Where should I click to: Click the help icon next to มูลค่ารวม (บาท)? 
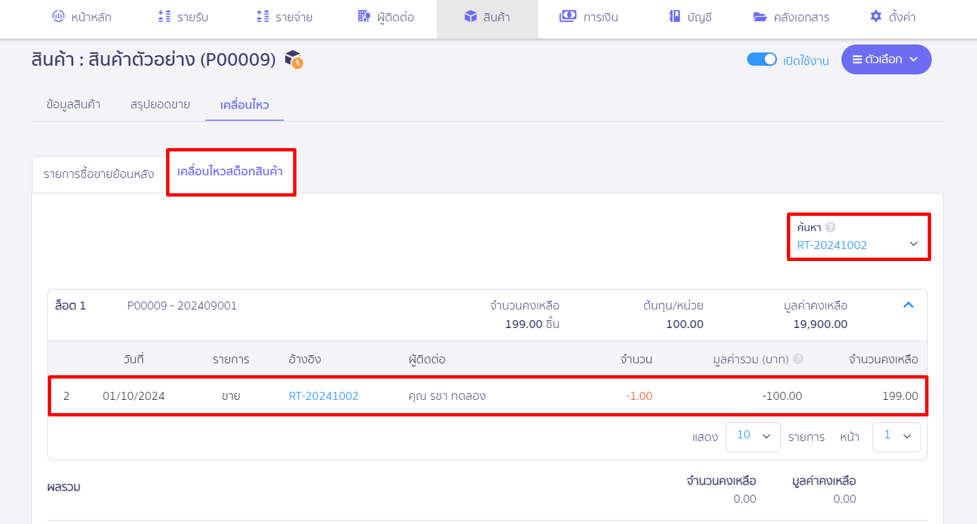[x=798, y=359]
